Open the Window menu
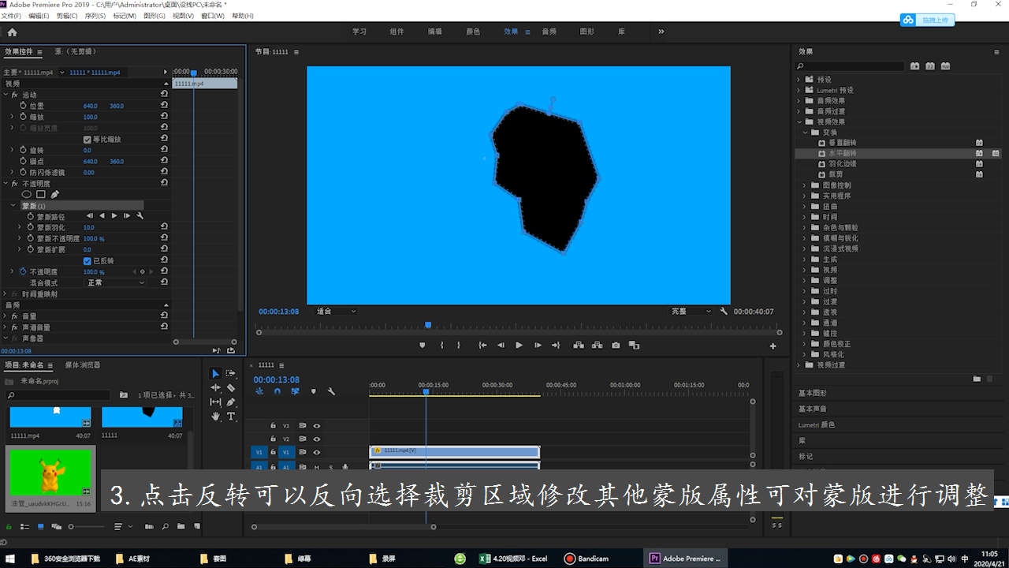The width and height of the screenshot is (1009, 568). pos(212,16)
